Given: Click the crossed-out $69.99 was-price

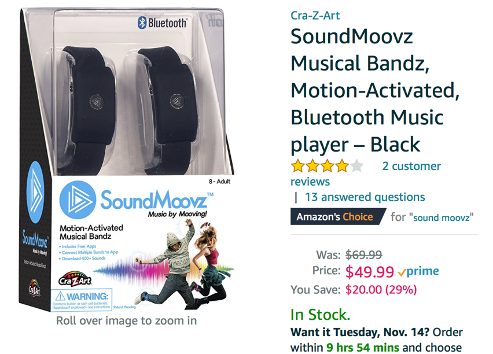Looking at the screenshot, I should (363, 255).
